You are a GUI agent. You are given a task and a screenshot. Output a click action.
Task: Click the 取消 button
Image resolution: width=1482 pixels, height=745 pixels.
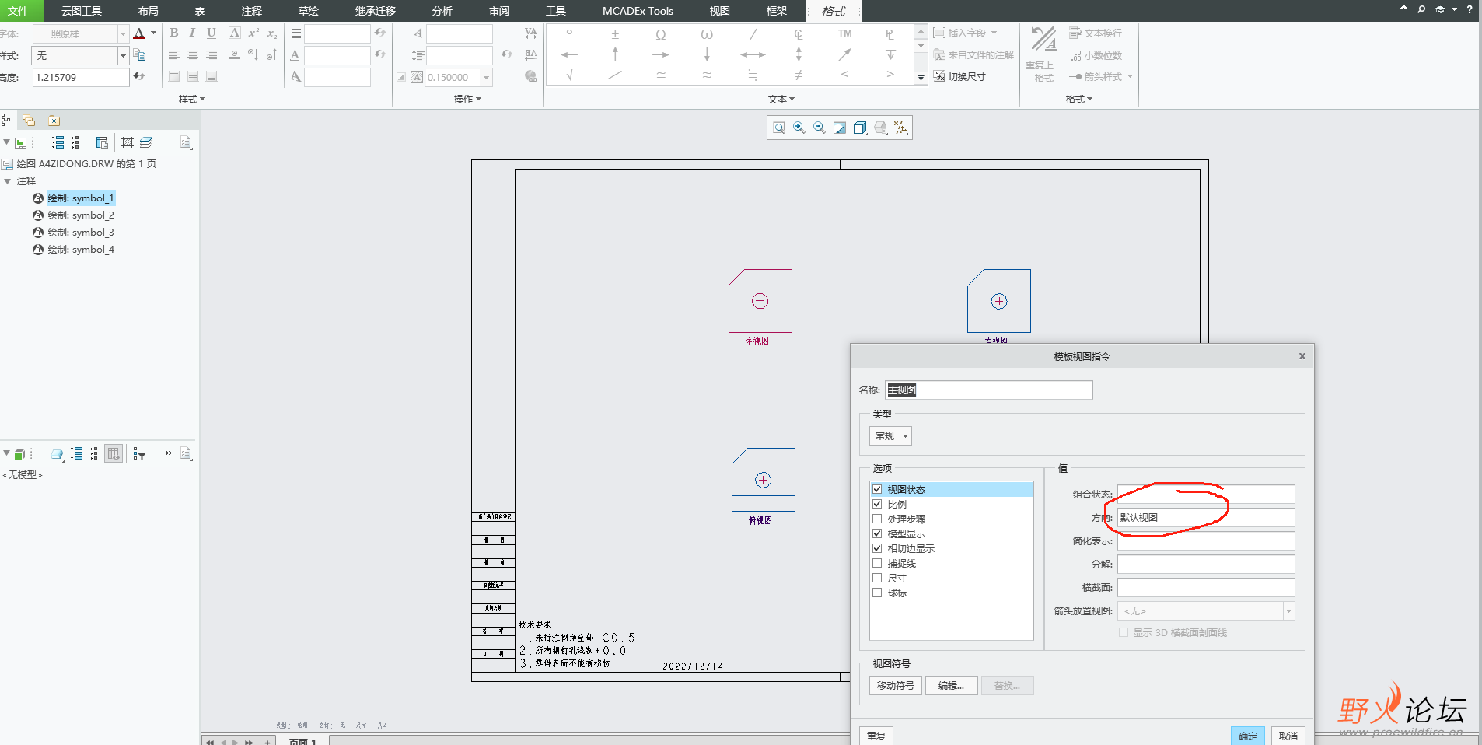1288,736
